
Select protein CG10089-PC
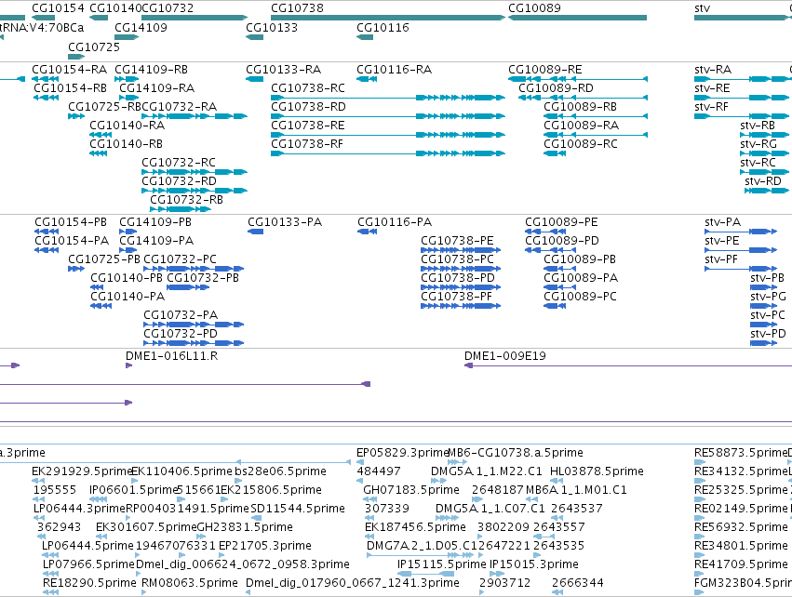[581, 297]
